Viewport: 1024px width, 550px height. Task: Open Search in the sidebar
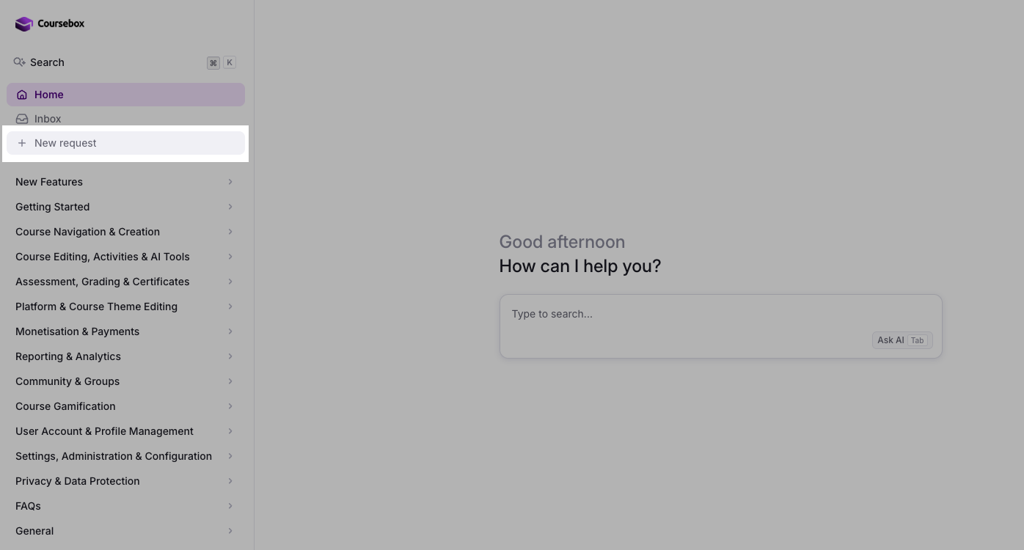125,62
